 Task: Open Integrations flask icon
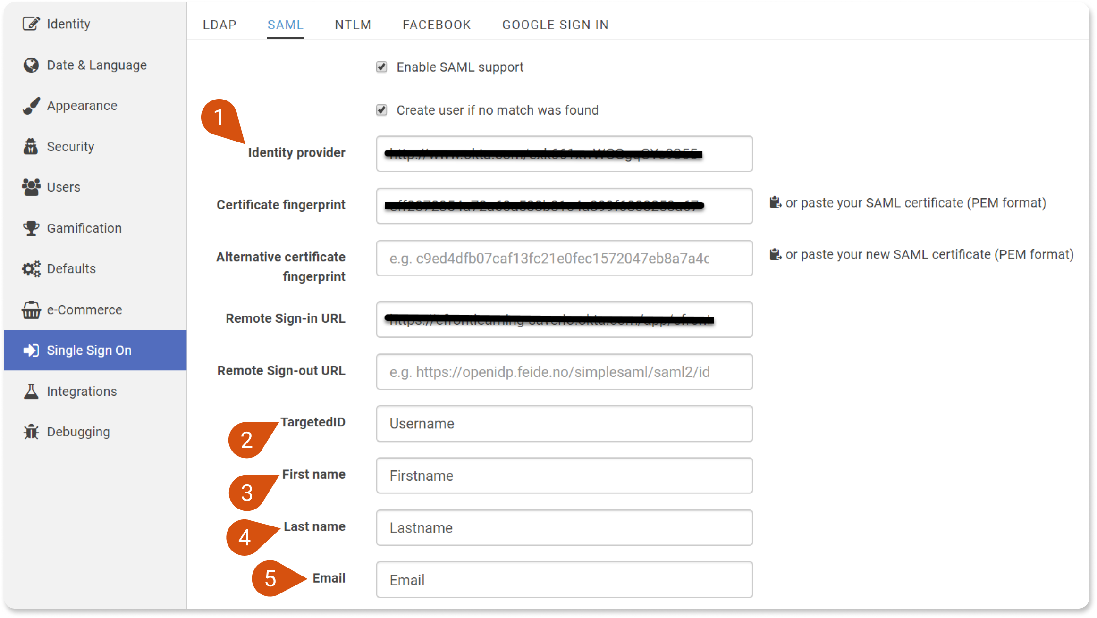pos(31,391)
